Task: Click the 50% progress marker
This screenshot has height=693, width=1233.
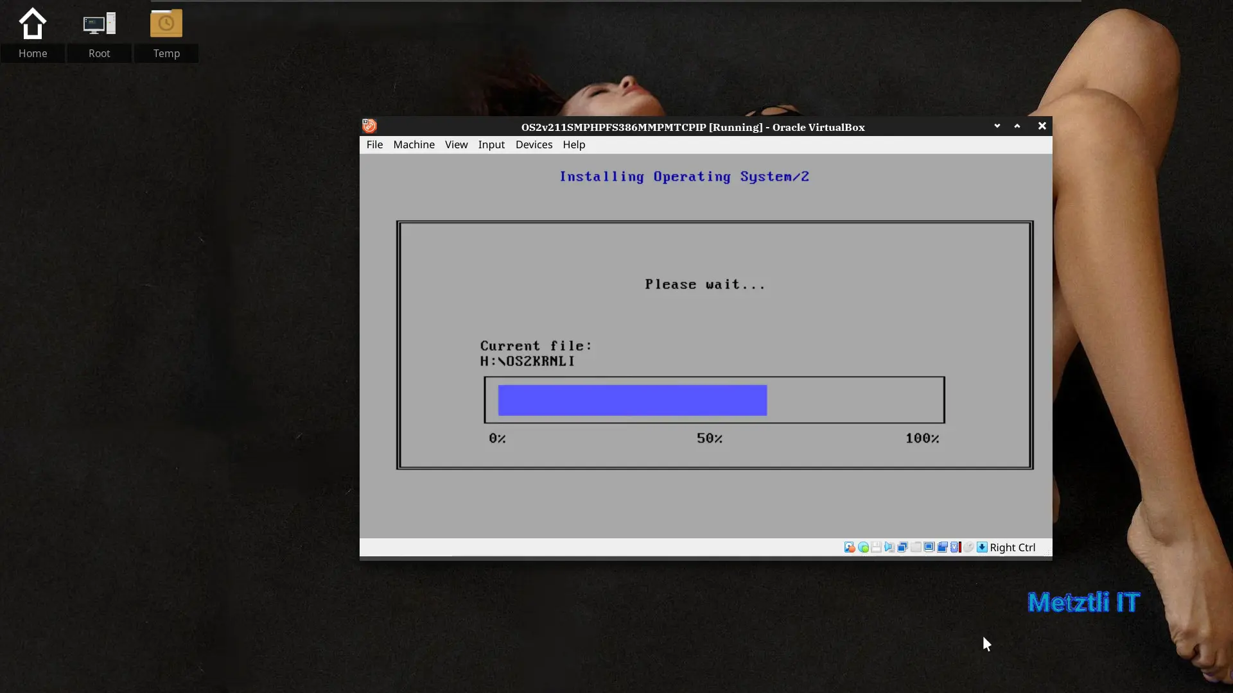Action: click(x=710, y=438)
